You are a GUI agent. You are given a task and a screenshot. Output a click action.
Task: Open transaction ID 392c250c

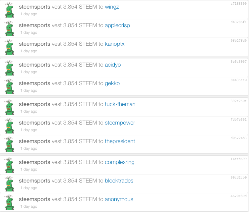[238, 101]
